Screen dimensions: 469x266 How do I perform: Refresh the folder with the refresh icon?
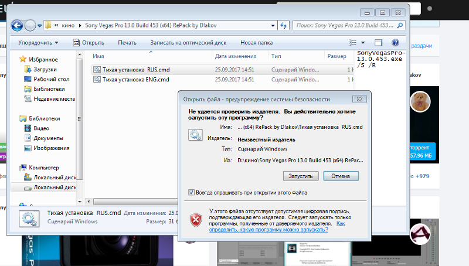(283, 26)
